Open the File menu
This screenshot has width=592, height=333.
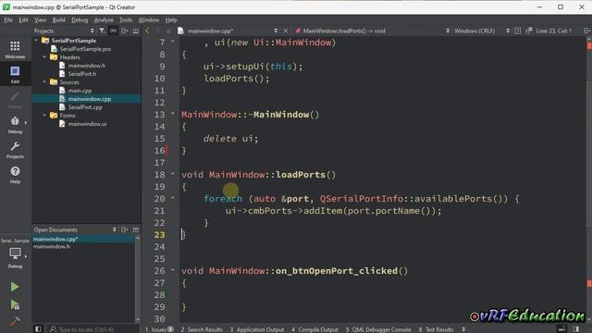(8, 19)
